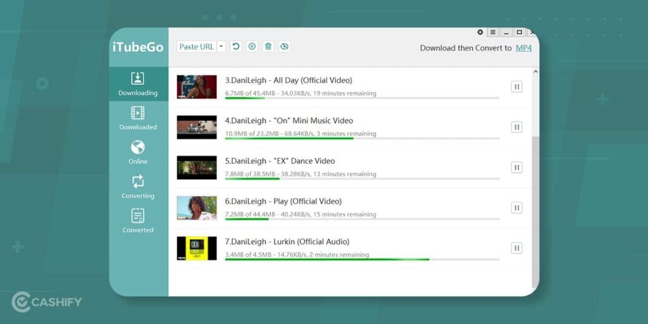Switch to the Converting tab
Viewport: 648px width, 324px height.
[139, 187]
